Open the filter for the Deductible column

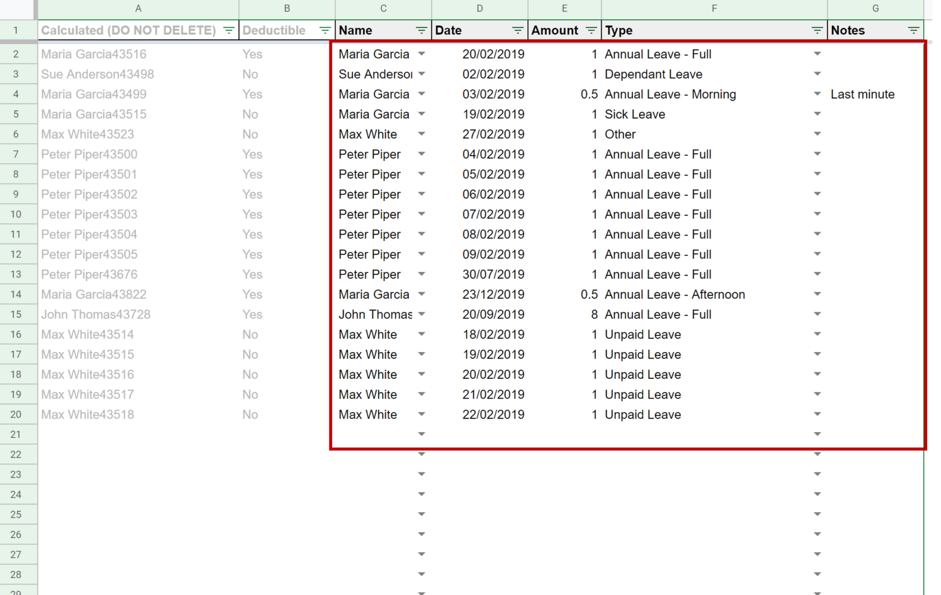click(325, 30)
